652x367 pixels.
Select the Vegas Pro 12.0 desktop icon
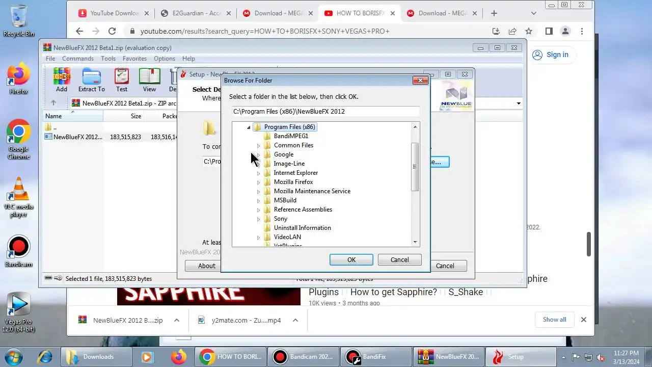(19, 312)
